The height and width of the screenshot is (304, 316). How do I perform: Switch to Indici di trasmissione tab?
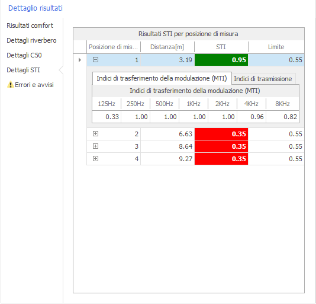coord(263,79)
